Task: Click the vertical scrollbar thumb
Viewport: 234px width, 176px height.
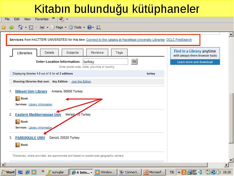Action: (231, 118)
